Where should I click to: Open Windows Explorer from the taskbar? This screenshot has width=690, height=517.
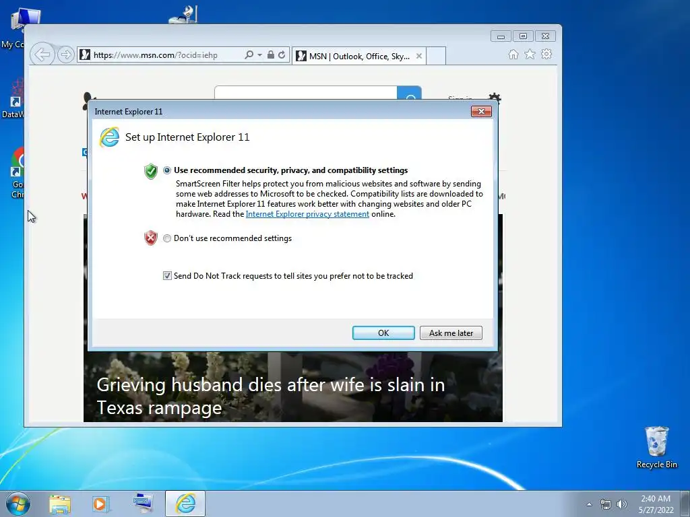60,504
